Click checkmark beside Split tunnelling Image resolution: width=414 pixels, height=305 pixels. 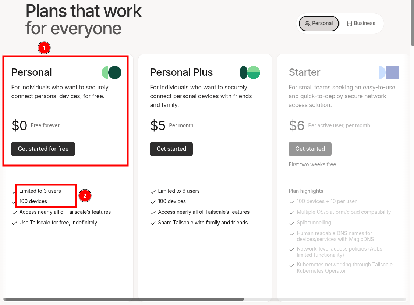(292, 223)
